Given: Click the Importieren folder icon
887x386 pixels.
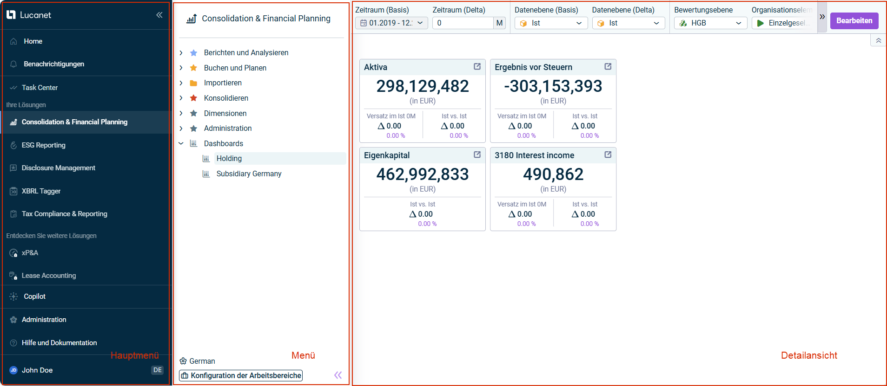Looking at the screenshot, I should [194, 83].
